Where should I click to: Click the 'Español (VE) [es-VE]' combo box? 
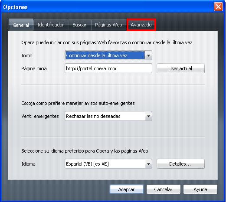click(x=108, y=164)
